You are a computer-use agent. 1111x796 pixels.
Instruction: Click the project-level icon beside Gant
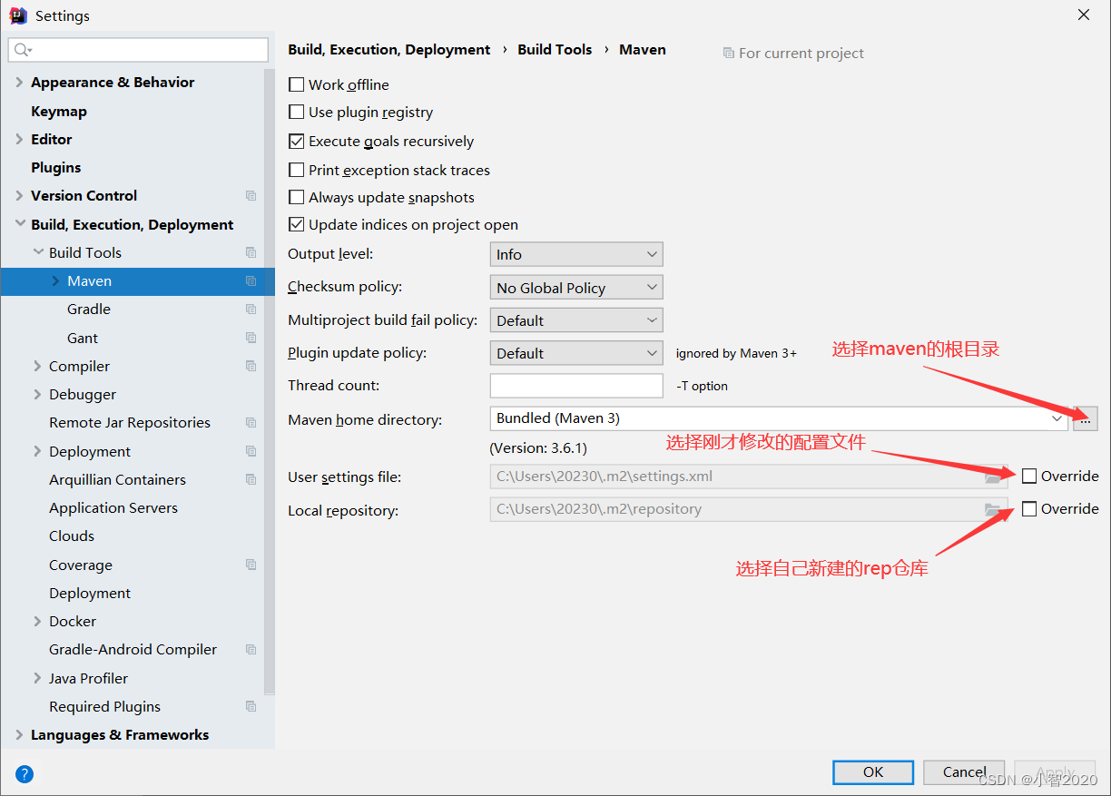[251, 338]
